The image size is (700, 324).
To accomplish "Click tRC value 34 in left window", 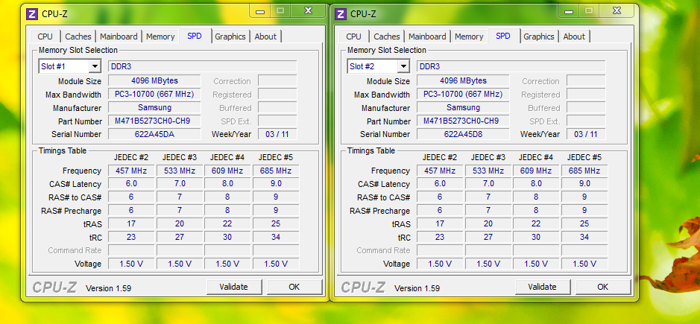I will point(276,237).
